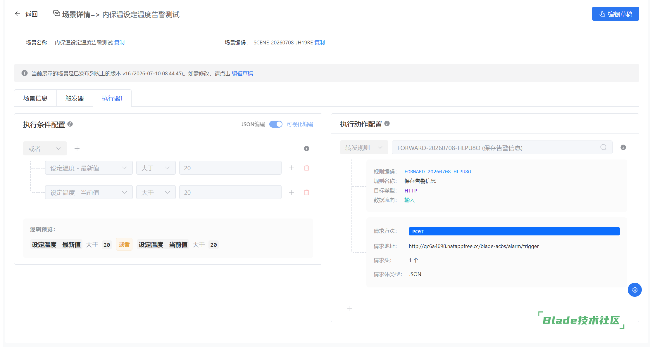The height and width of the screenshot is (347, 650).
Task: Open the blue floating settings gear
Action: pos(635,290)
